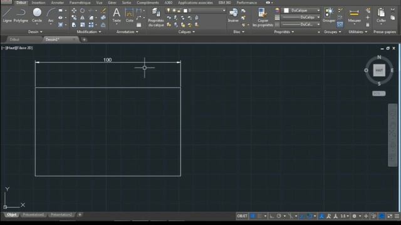Click the viewport controls label top-left

[x=17, y=47]
